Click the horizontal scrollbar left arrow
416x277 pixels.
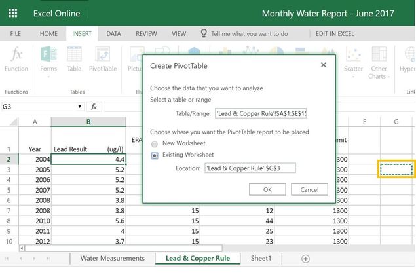click(22, 248)
